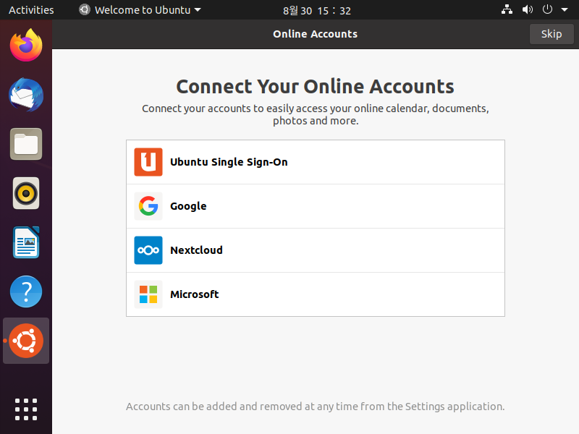Open the clock and calendar panel
579x434 pixels.
(317, 10)
